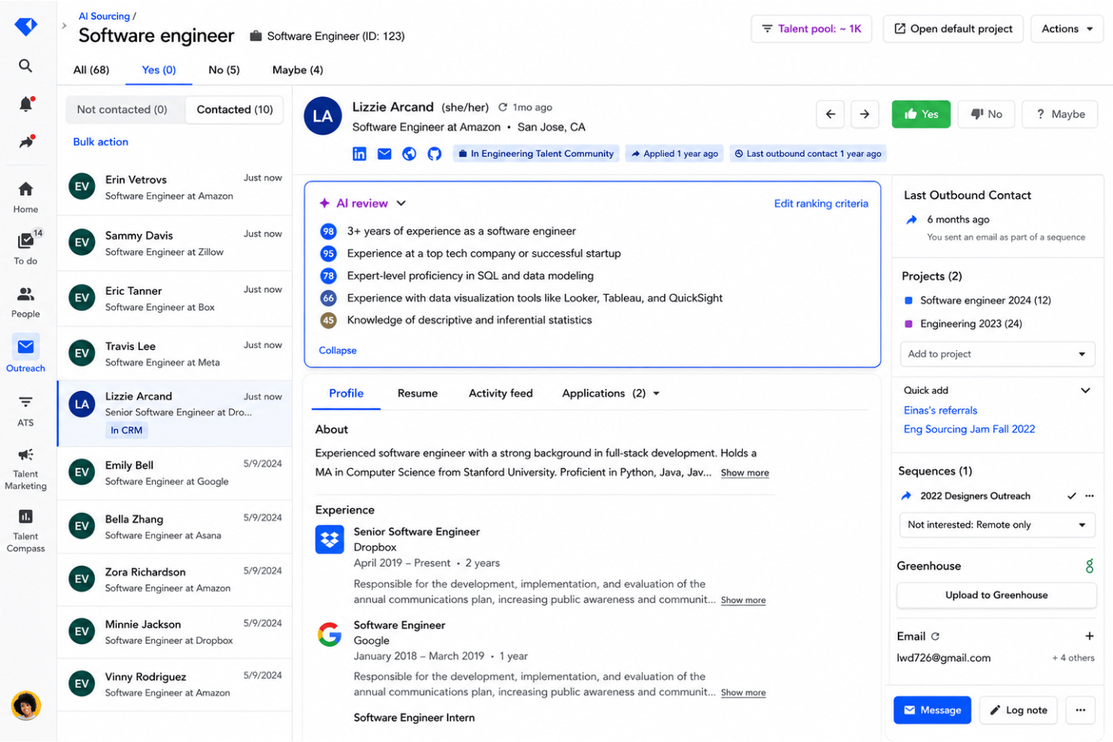Click the Log note button
The width and height of the screenshot is (1113, 742).
pos(1018,710)
